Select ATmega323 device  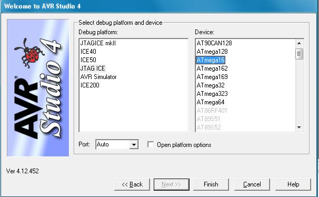click(212, 94)
